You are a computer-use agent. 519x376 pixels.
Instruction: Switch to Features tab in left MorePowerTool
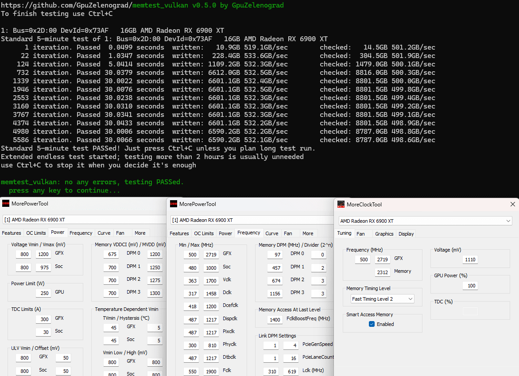pyautogui.click(x=11, y=233)
